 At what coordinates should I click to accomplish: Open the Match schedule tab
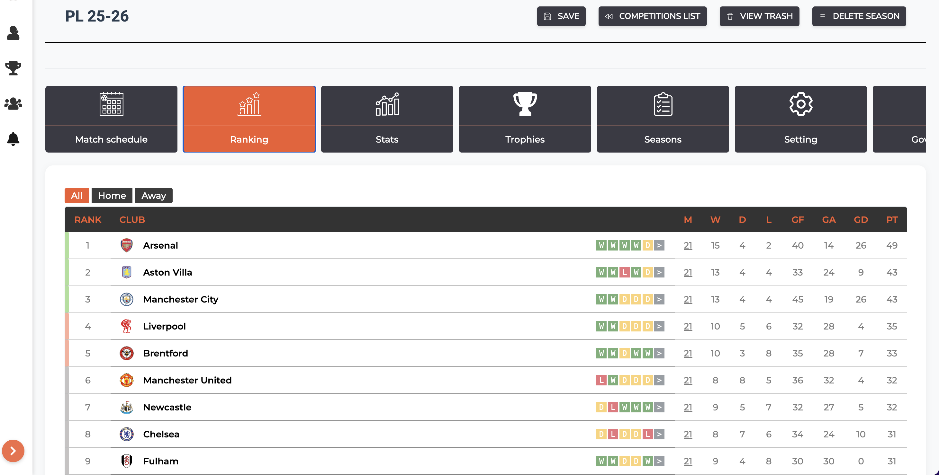pos(111,119)
